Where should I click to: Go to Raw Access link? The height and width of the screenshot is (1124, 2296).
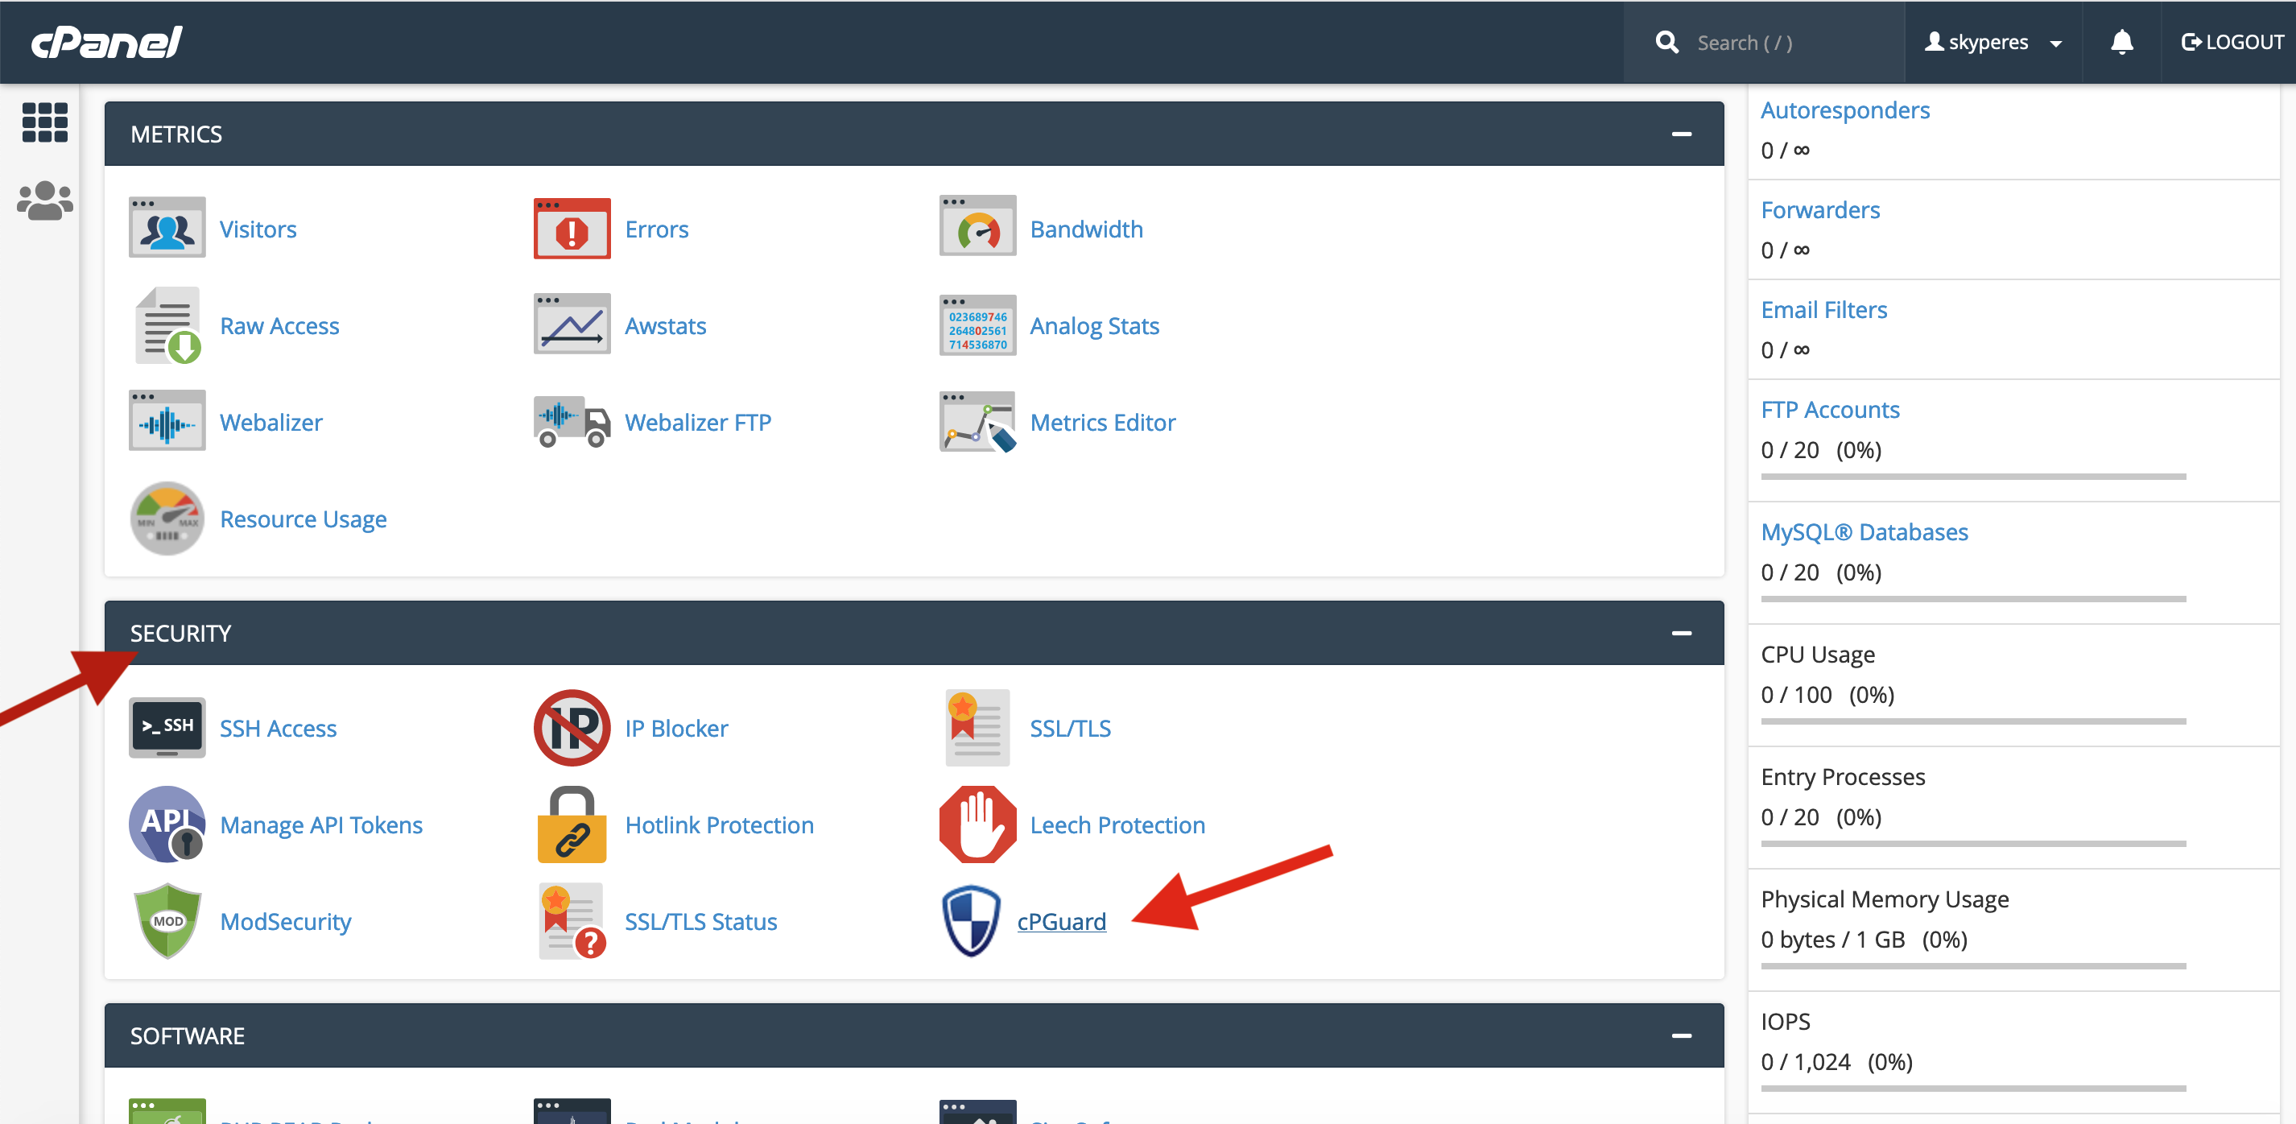pos(279,326)
